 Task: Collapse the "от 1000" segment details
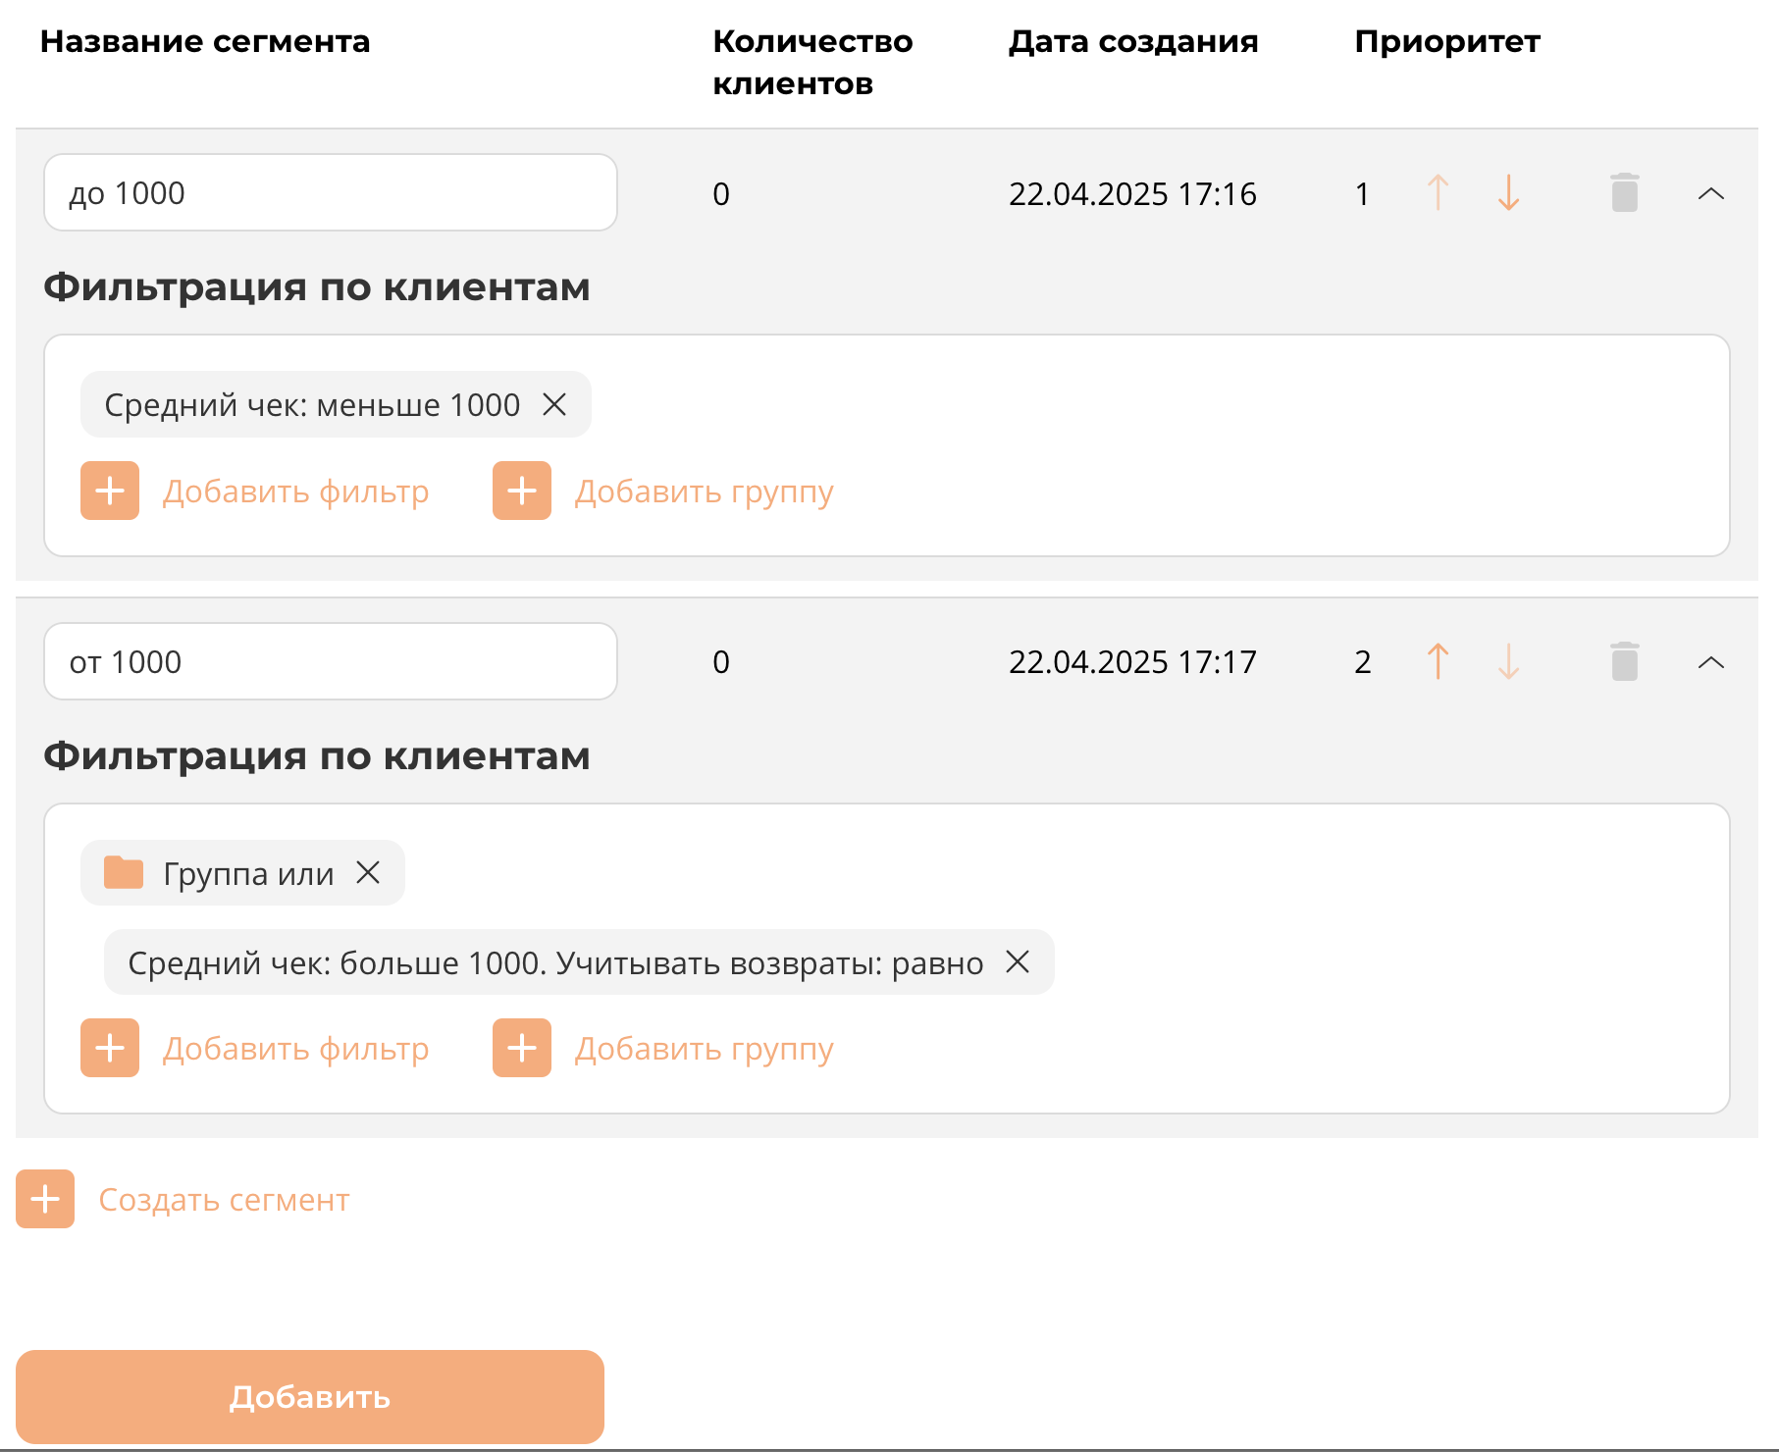1710,663
